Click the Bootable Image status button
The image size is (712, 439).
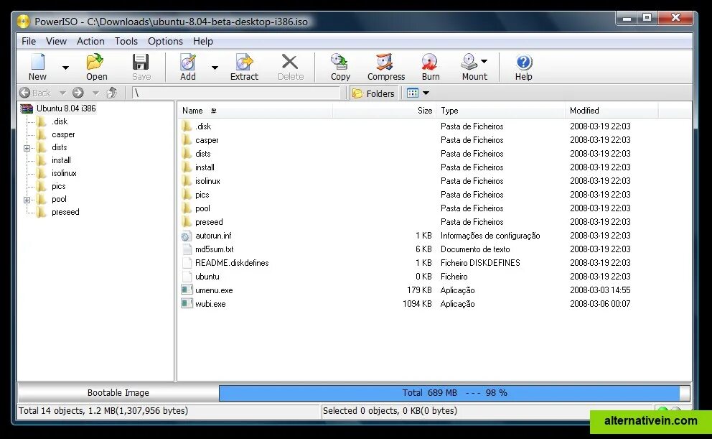[x=118, y=392]
